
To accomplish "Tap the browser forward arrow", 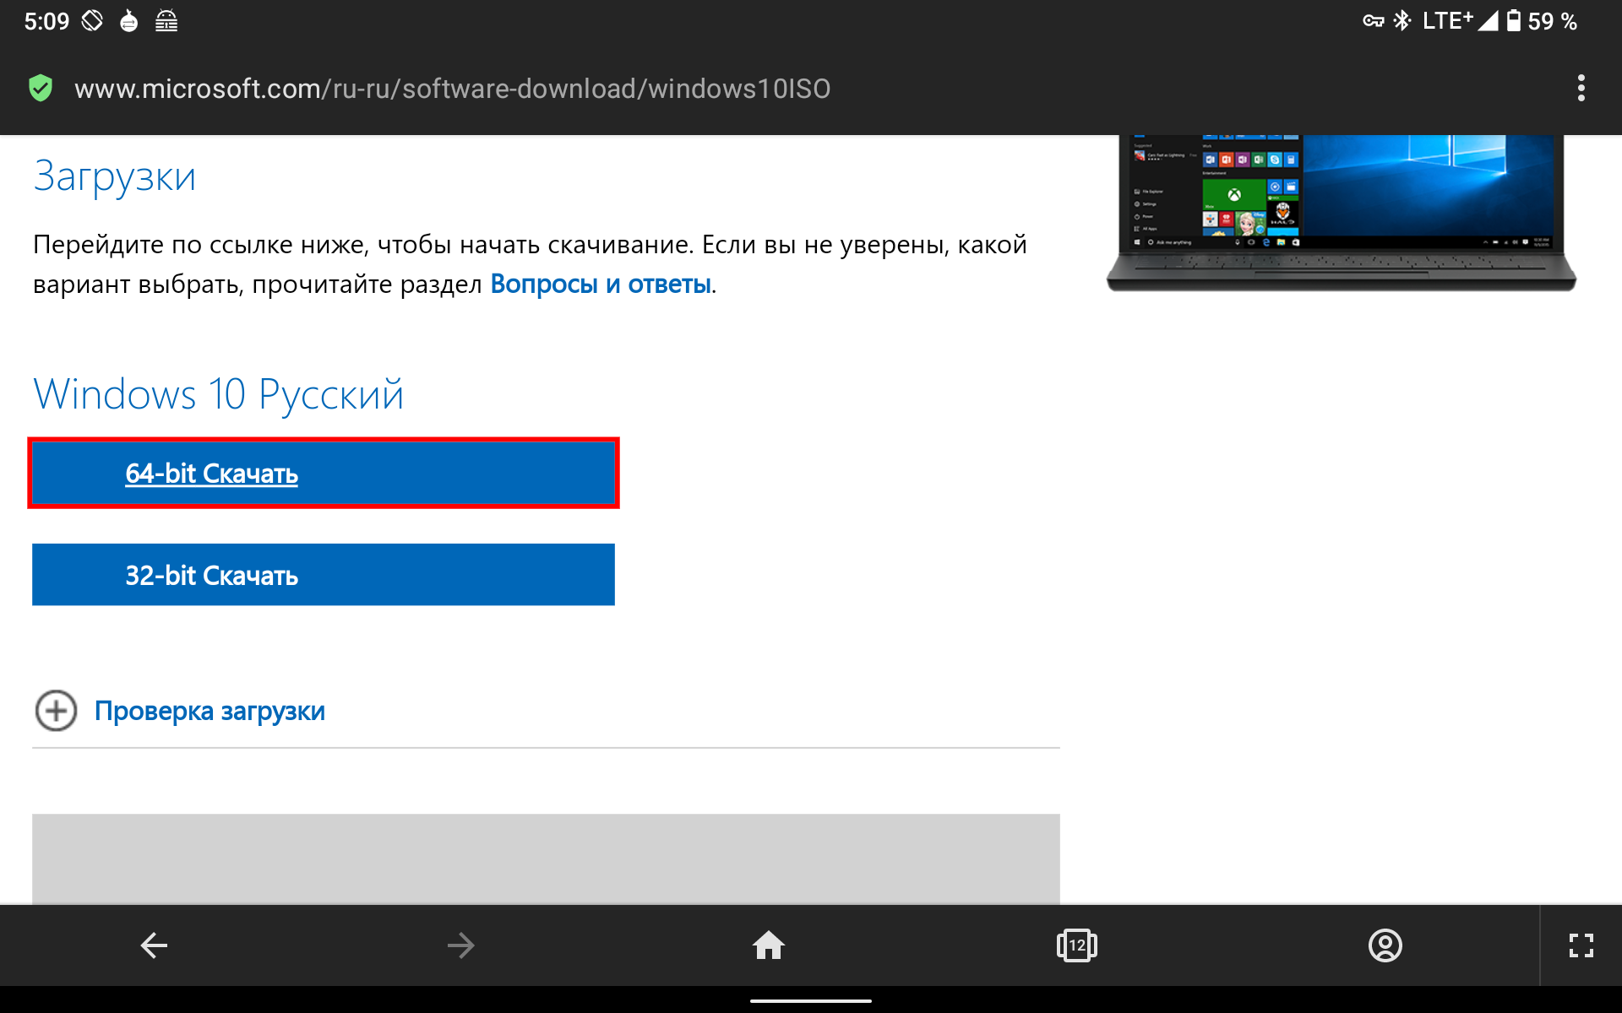I will 460,945.
